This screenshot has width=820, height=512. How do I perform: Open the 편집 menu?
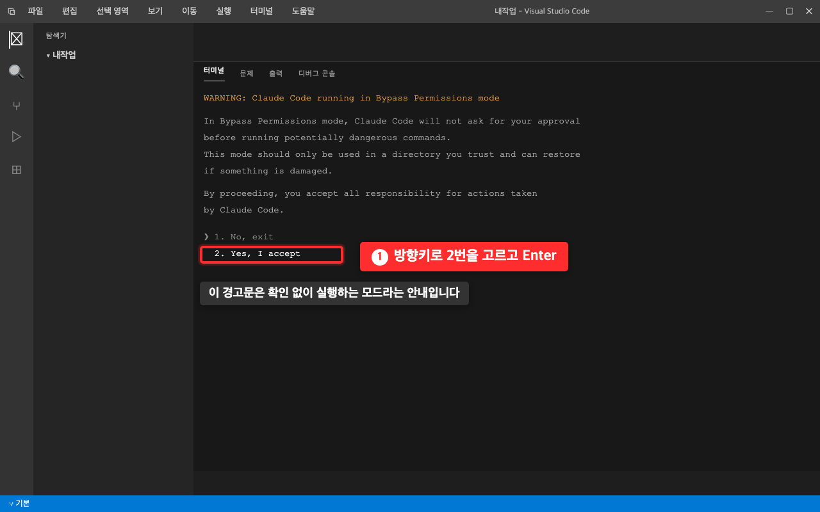pyautogui.click(x=70, y=11)
